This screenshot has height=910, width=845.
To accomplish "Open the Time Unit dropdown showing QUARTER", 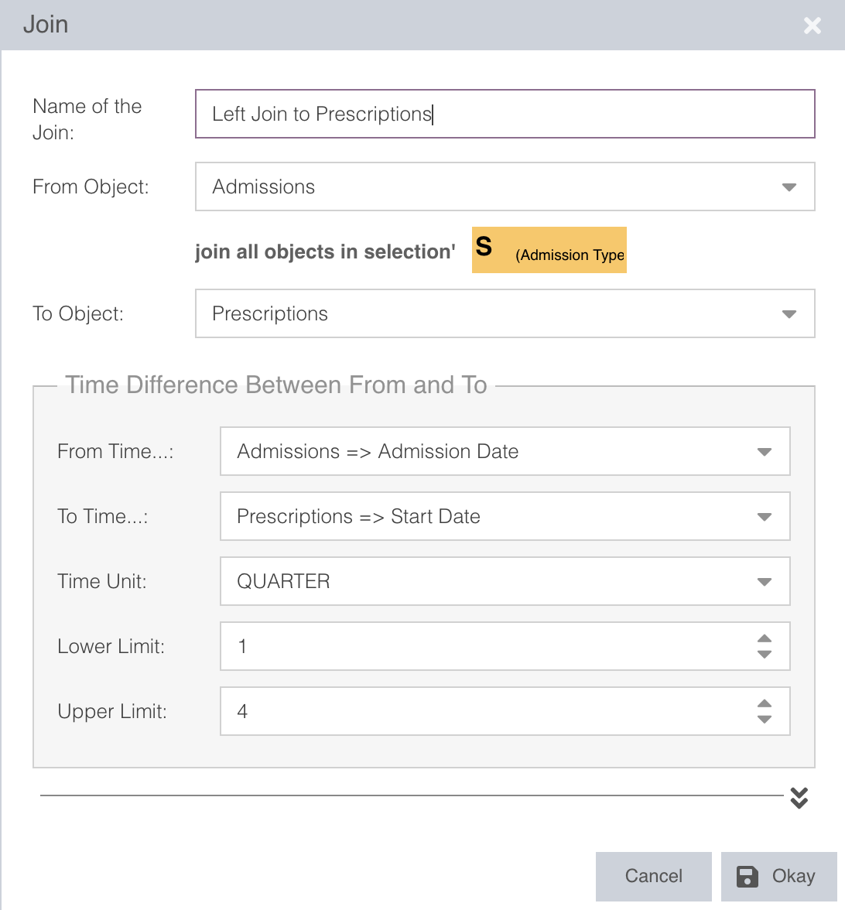I will click(x=487, y=581).
